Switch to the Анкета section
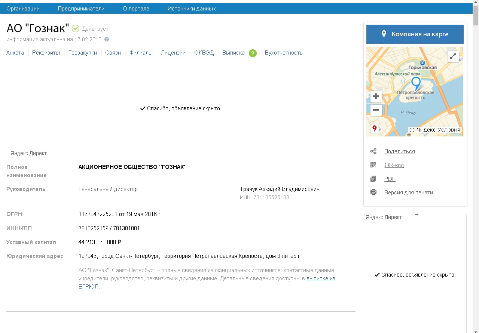The height and width of the screenshot is (333, 479). (15, 53)
